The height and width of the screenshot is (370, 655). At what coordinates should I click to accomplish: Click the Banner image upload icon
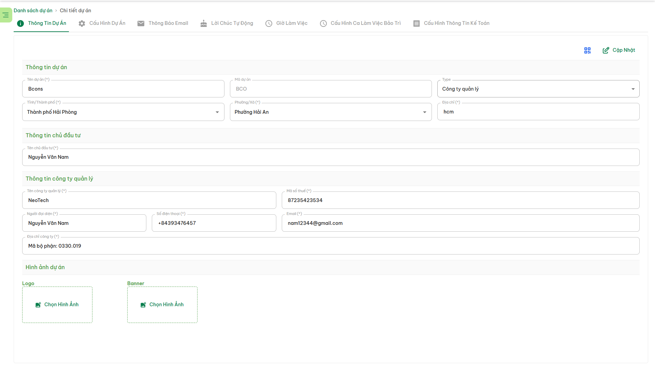(x=143, y=305)
